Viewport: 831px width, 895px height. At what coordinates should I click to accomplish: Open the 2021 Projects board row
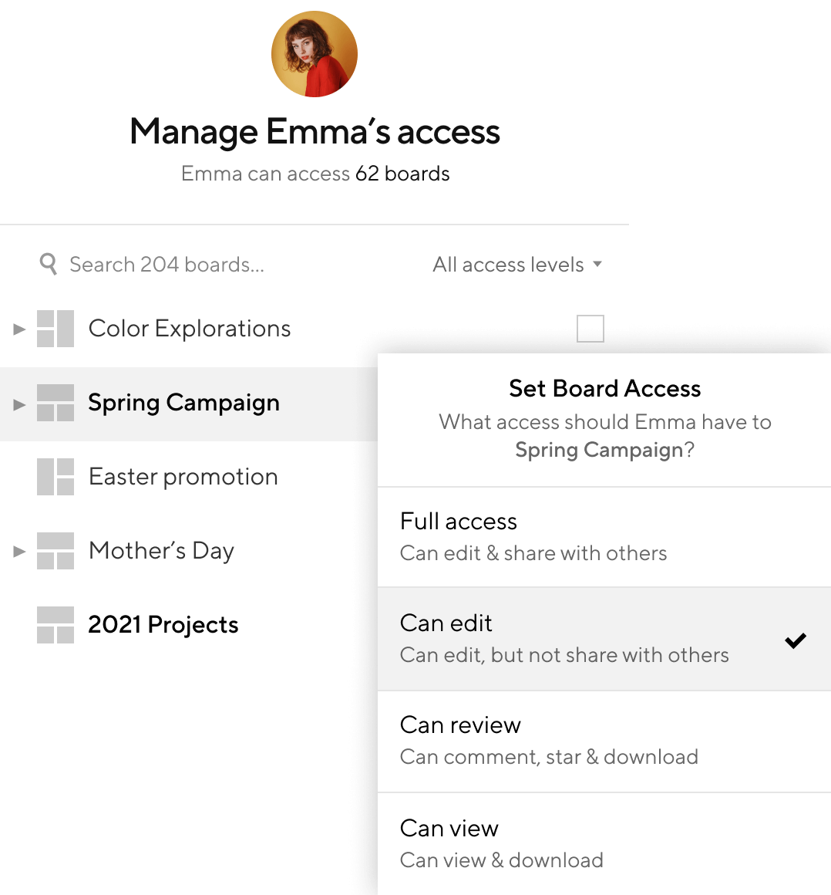[189, 625]
